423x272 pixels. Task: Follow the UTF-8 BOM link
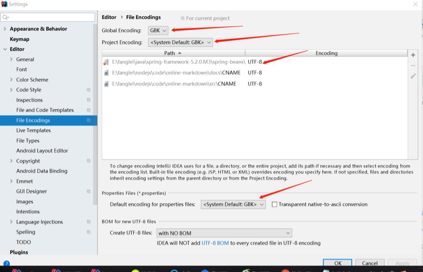215,243
